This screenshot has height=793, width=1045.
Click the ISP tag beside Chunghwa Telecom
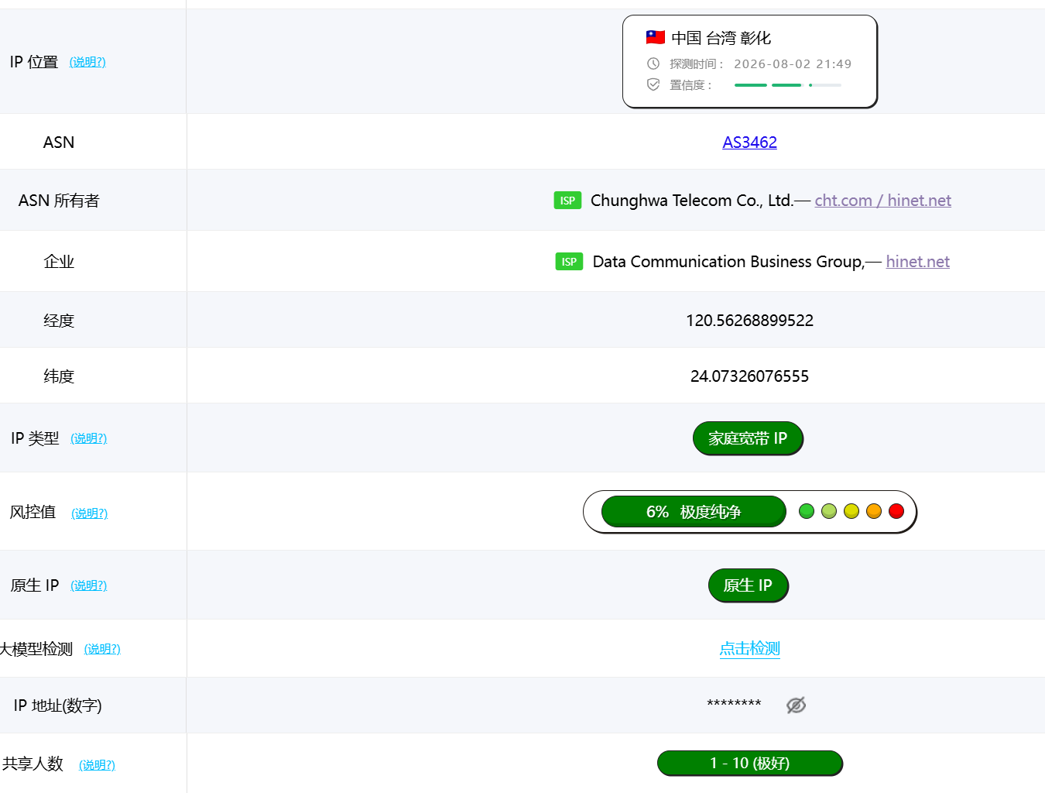(x=567, y=201)
